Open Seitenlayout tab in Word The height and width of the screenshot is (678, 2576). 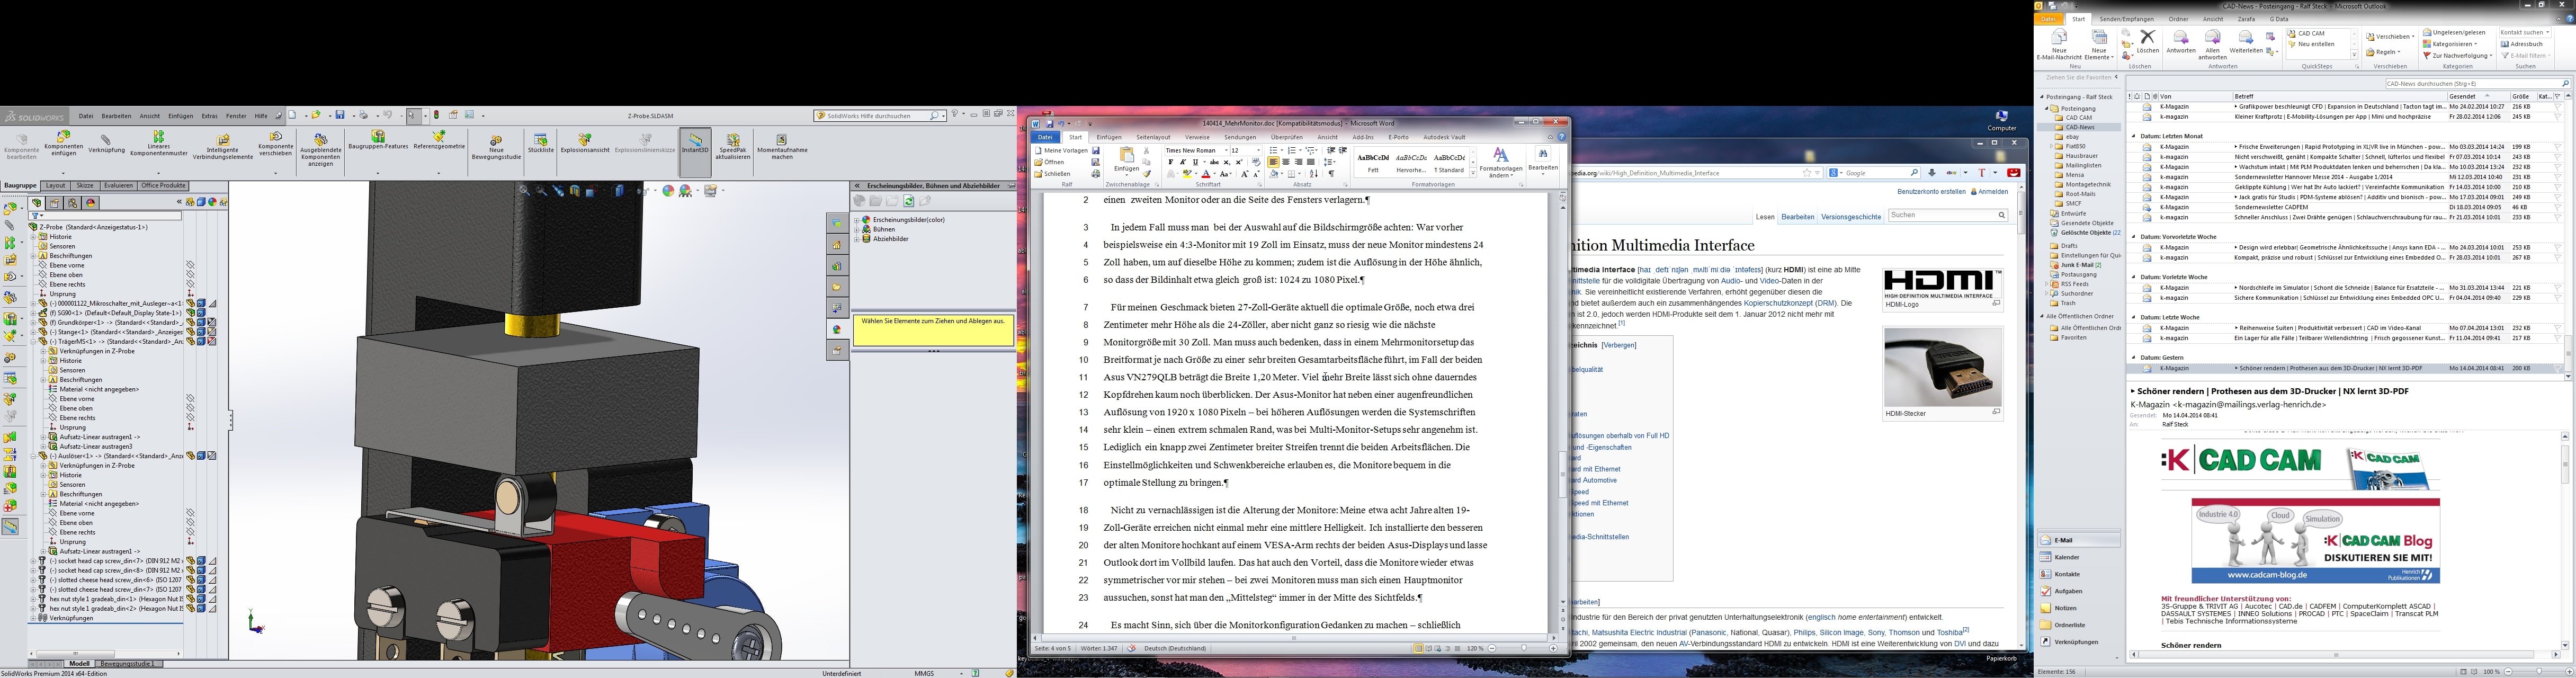pyautogui.click(x=1153, y=137)
